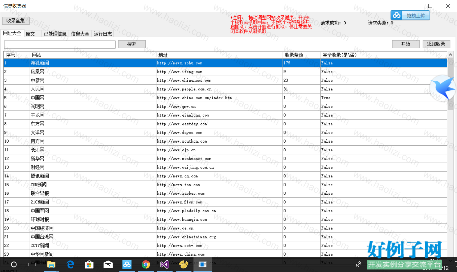Click the 请求失败: 0 status label
This screenshot has height=272, width=457.
[380, 23]
